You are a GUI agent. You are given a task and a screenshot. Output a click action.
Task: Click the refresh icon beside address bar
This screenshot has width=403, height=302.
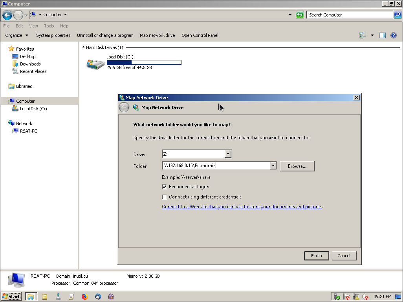[300, 15]
